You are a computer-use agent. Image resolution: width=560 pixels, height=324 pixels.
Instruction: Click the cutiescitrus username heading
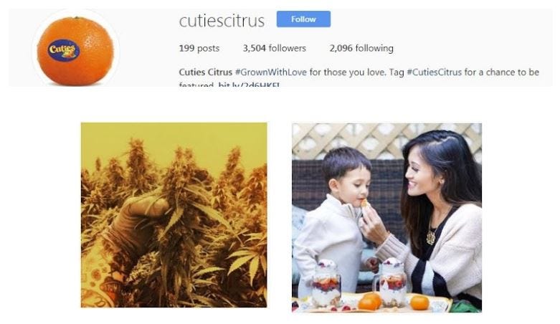pyautogui.click(x=222, y=21)
